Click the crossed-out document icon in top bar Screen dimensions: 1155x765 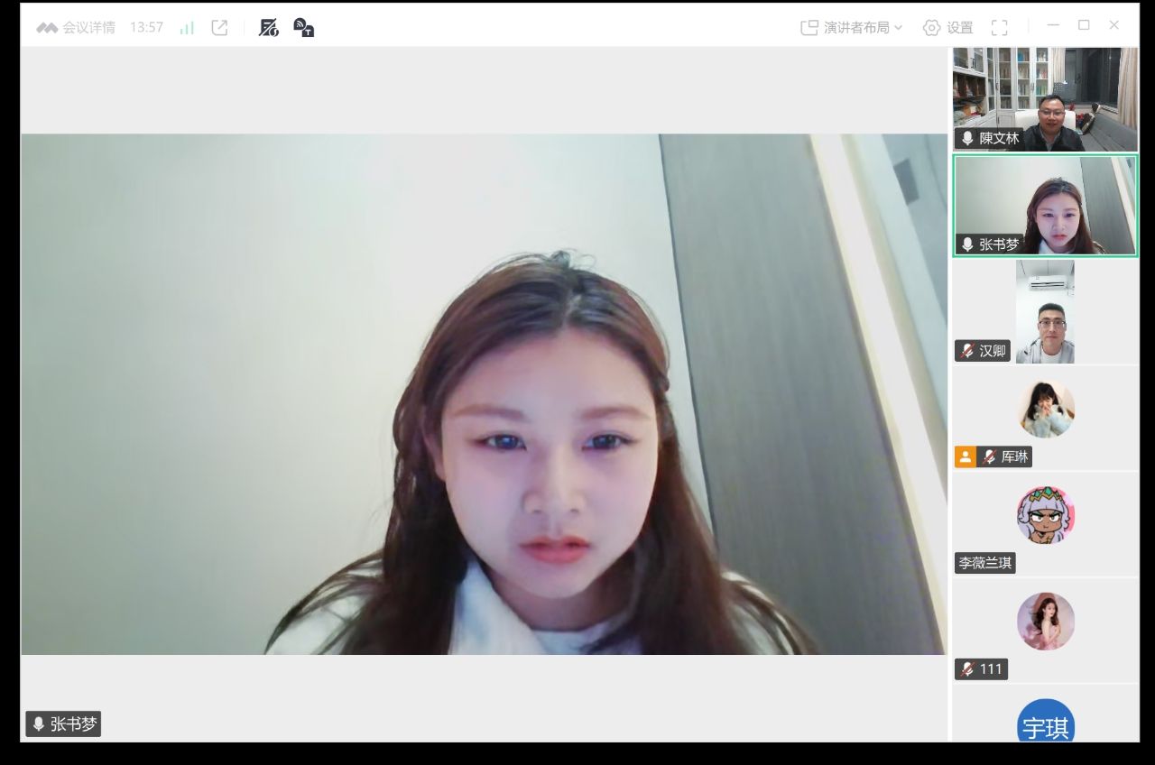(268, 28)
